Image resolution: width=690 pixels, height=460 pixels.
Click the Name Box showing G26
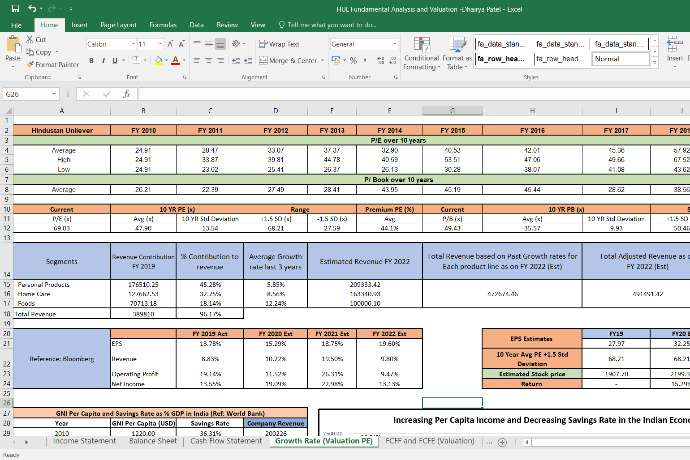(x=26, y=94)
